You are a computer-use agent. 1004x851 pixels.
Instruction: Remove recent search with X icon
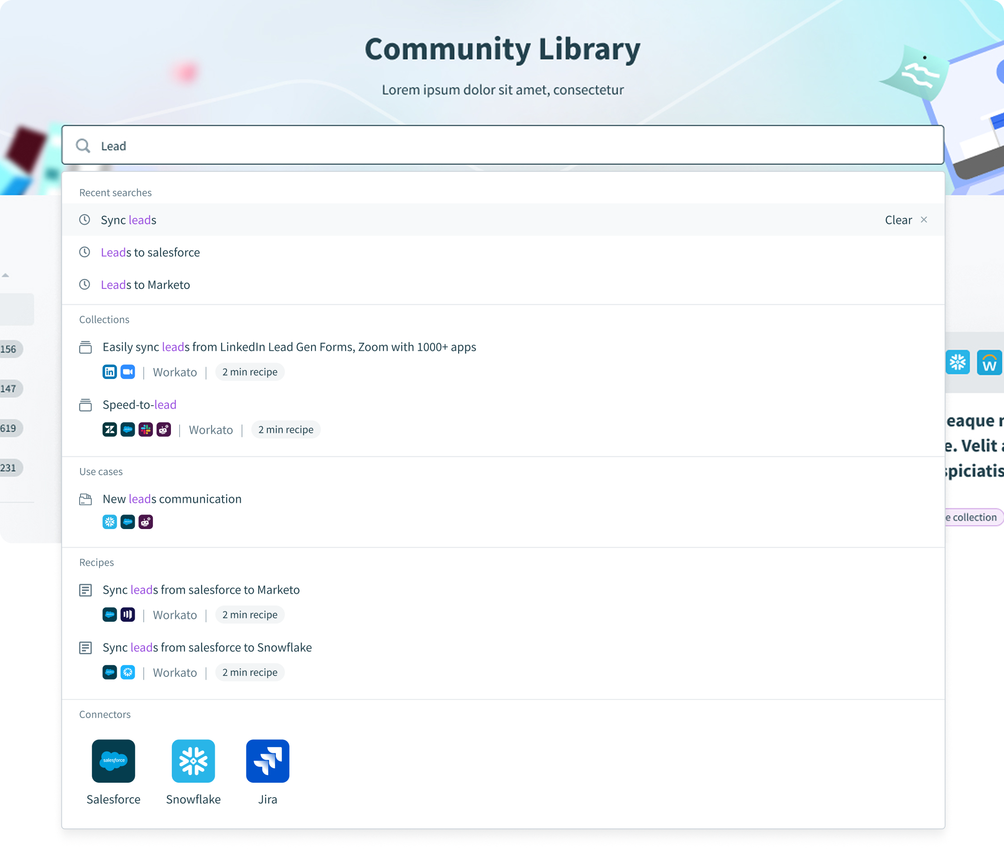pos(923,220)
